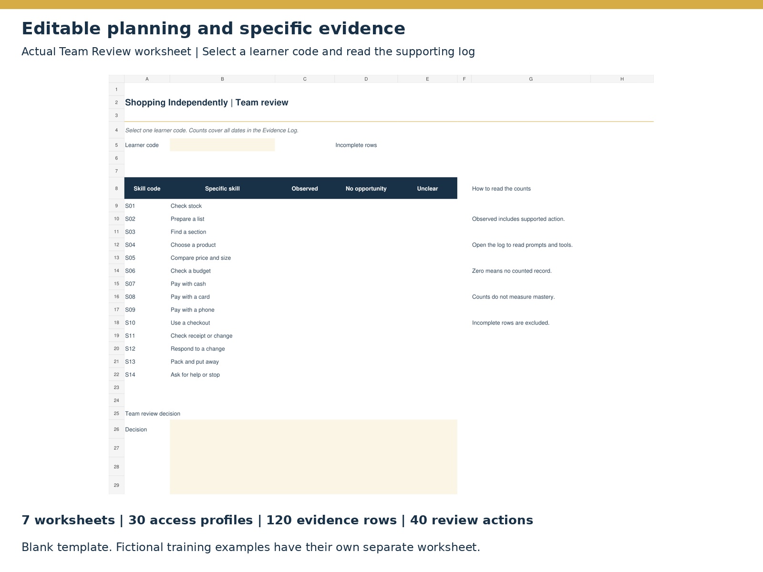Select the 'Pay with a phone' cell
The image size is (763, 572).
(222, 310)
